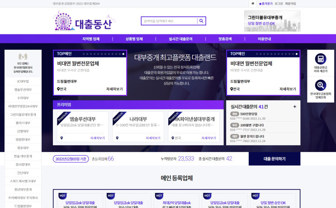Viewport: 336px width, 208px height.
Task: Click the 경상 region tag
Action: click(x=234, y=114)
